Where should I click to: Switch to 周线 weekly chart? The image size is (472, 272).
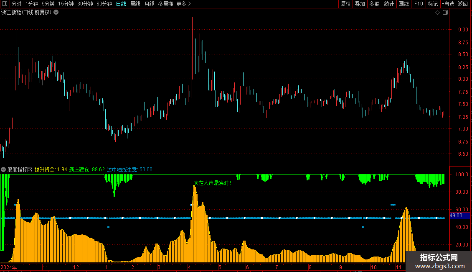pos(135,4)
